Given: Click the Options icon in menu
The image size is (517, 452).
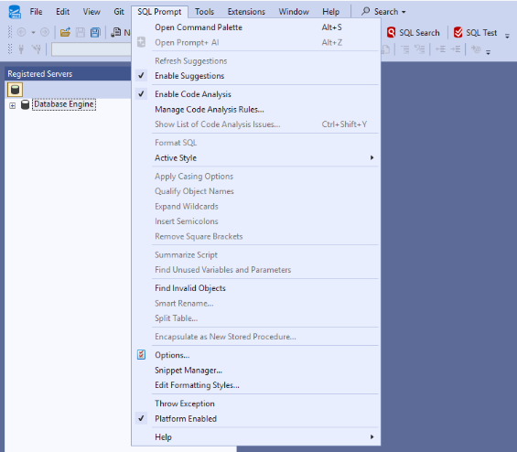Looking at the screenshot, I should pyautogui.click(x=141, y=355).
